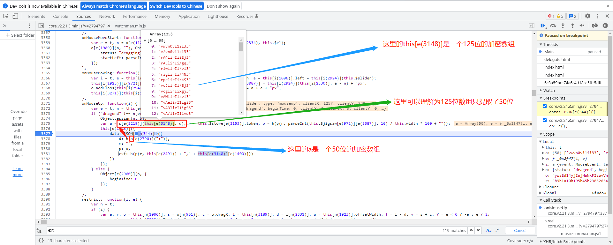This screenshot has height=245, width=613.
Task: Step into next function call
Action: point(563,26)
